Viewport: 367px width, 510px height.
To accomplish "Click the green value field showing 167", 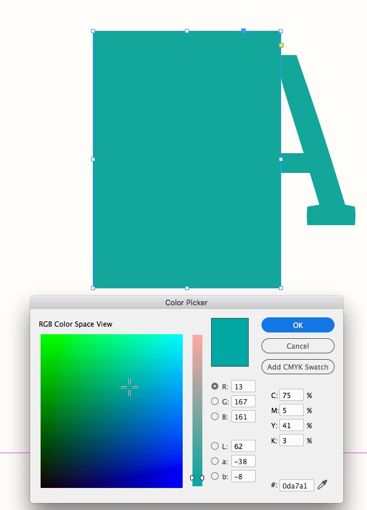I will point(243,402).
